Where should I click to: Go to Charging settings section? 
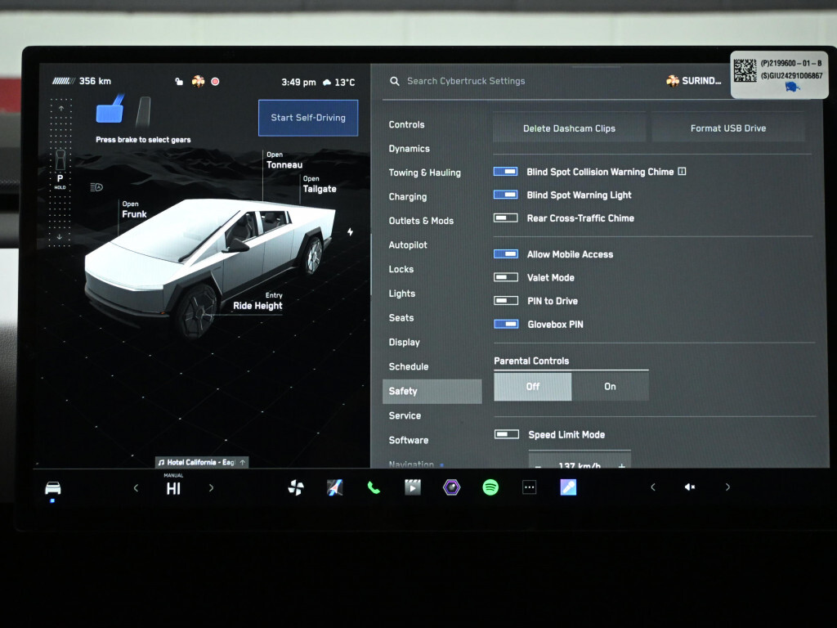(x=408, y=197)
